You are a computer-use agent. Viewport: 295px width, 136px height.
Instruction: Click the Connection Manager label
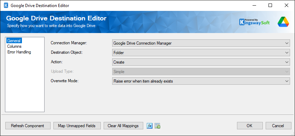(x=69, y=43)
